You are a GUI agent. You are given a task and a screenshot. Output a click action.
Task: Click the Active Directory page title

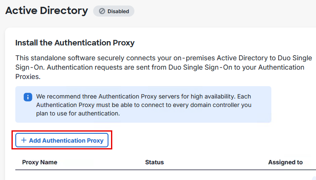(x=46, y=11)
